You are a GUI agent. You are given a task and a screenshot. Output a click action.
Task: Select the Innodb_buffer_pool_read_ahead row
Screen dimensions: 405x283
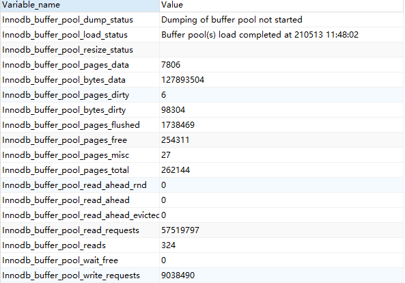pyautogui.click(x=201, y=200)
